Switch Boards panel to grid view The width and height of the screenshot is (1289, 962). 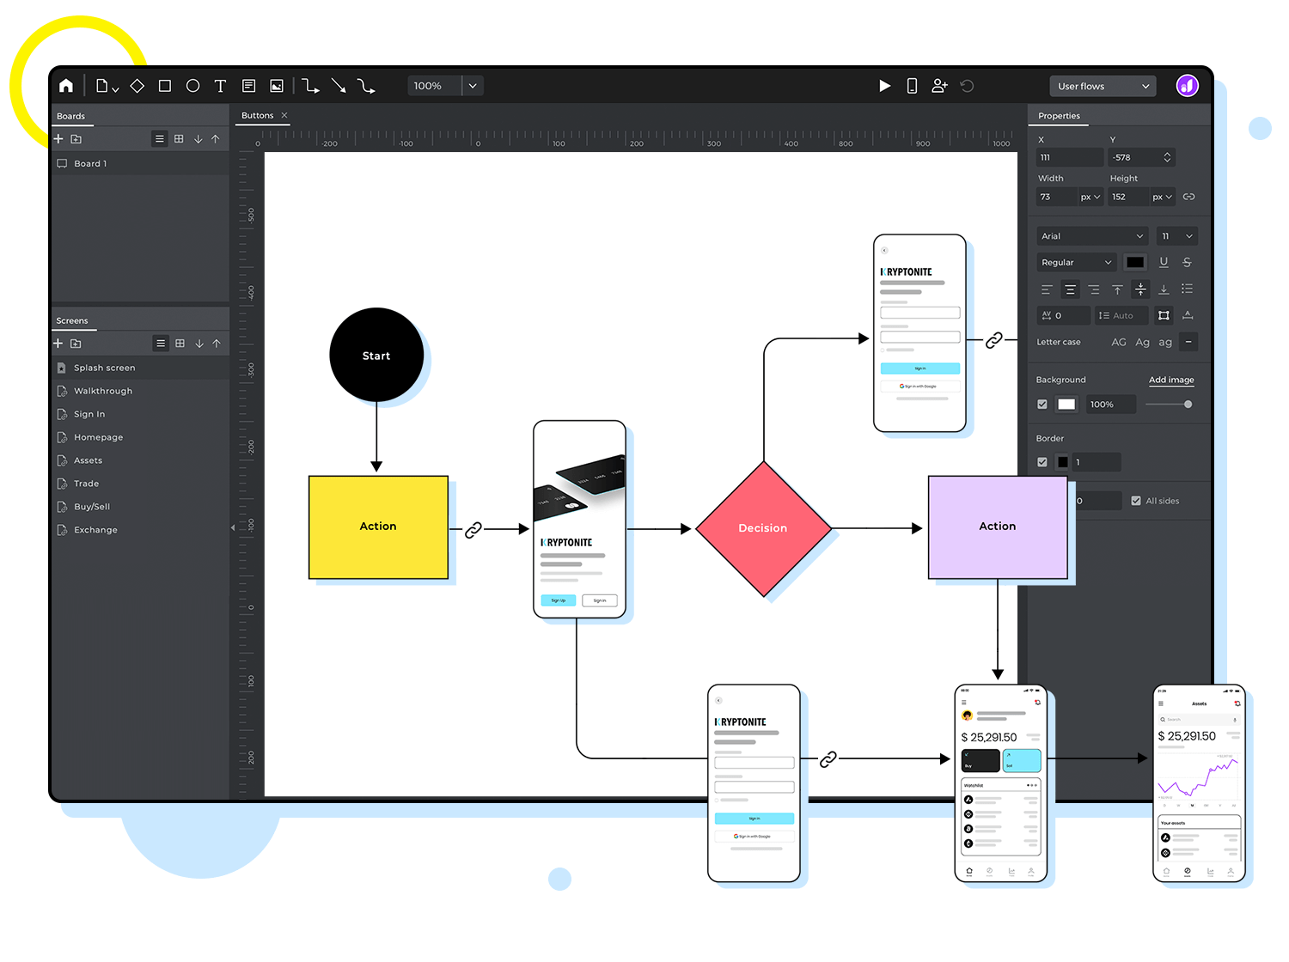[x=179, y=138]
